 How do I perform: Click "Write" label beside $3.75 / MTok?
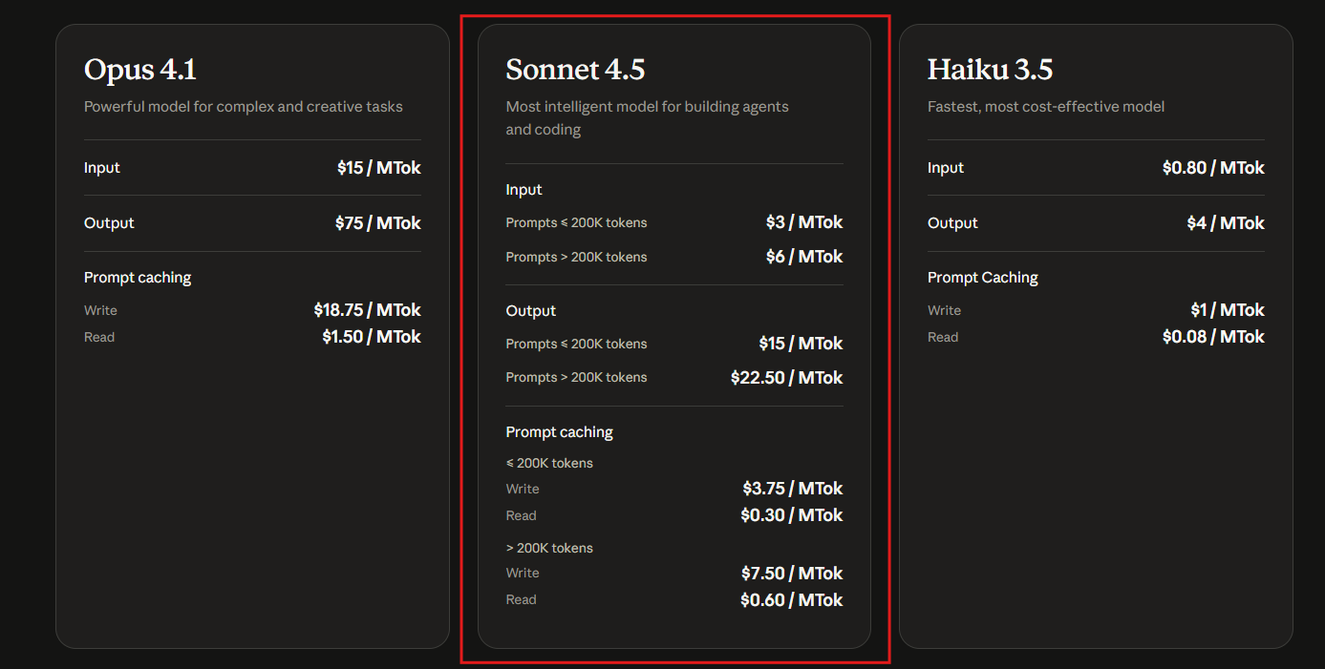point(523,489)
